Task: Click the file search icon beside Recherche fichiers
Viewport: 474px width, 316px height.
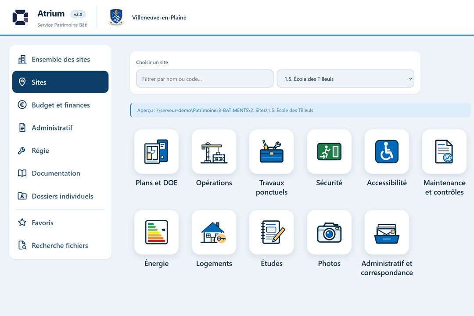Action: point(22,245)
